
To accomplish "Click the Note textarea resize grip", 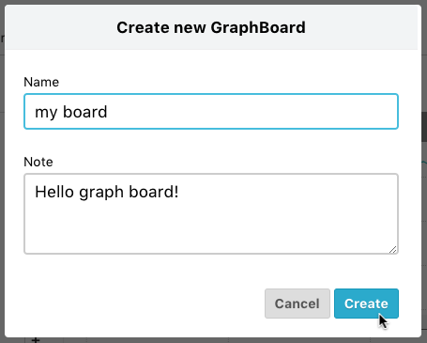I will coord(393,249).
